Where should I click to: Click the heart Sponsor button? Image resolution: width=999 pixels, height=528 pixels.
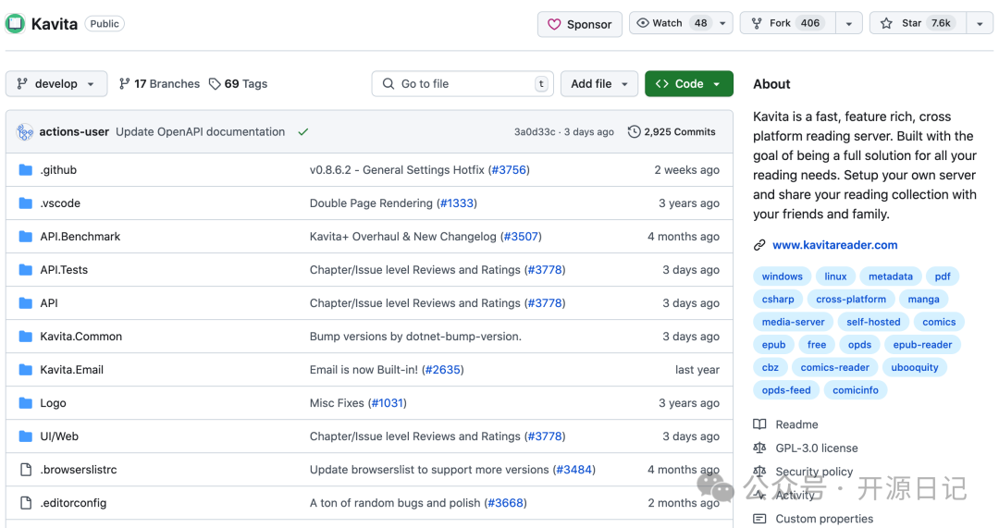(x=579, y=24)
